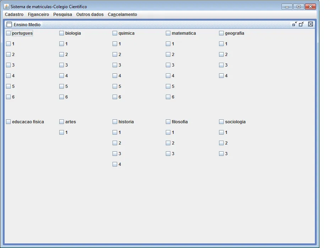This screenshot has width=333, height=248.
Task: Open the Financeiro menu
Action: click(38, 15)
